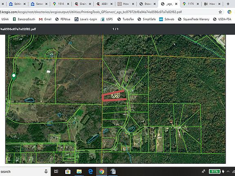
Task: Select the highlighted parcel 09 on map
Action: 114,96
